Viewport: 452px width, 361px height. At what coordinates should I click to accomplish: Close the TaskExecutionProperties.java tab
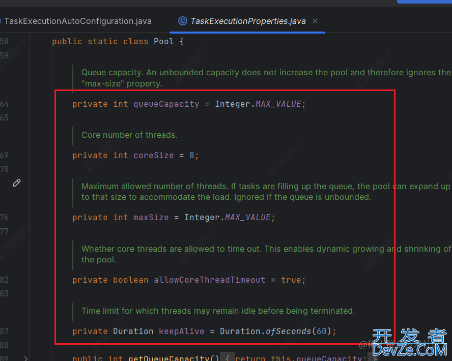pos(315,21)
